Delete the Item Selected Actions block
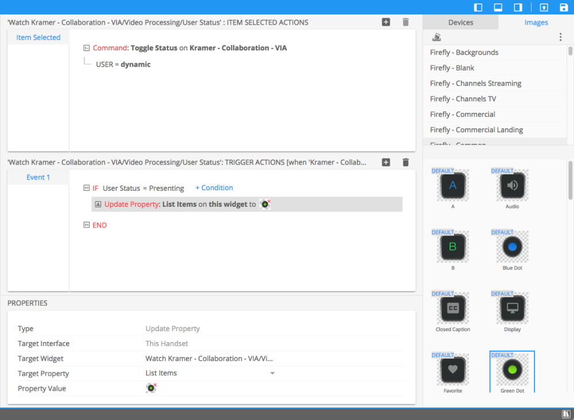Screen dimensions: 574x420 [x=406, y=22]
